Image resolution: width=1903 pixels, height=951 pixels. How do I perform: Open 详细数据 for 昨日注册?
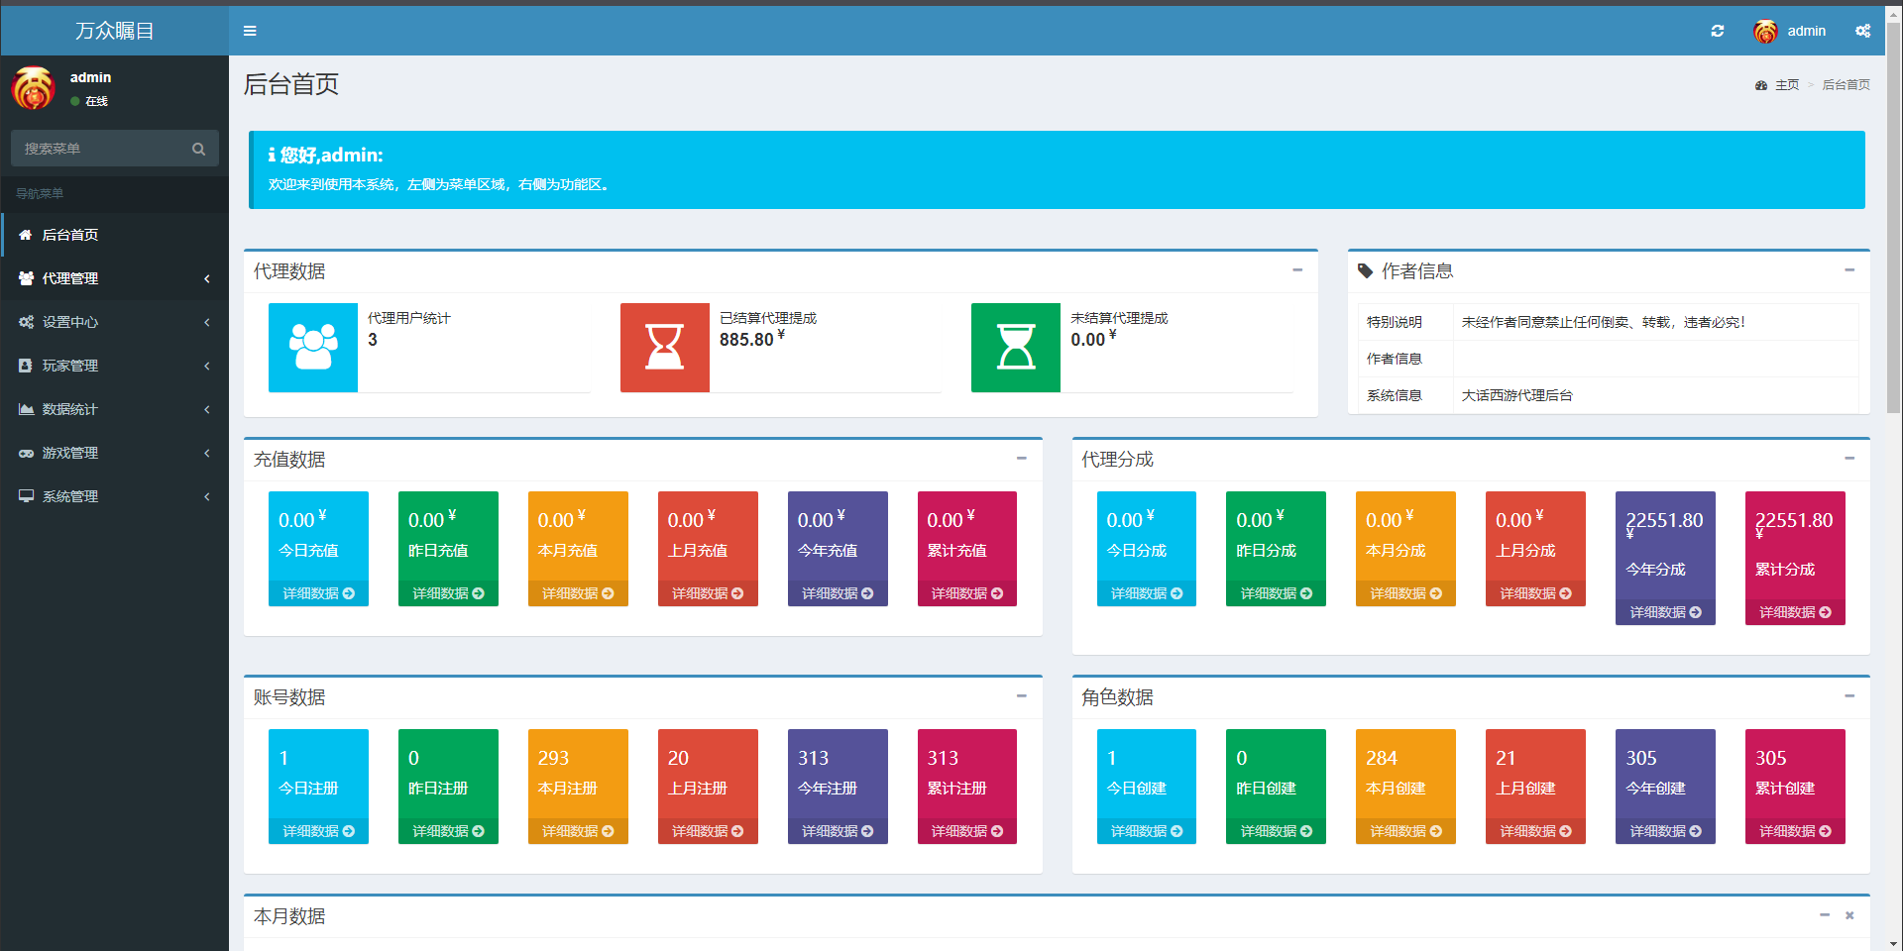[448, 831]
